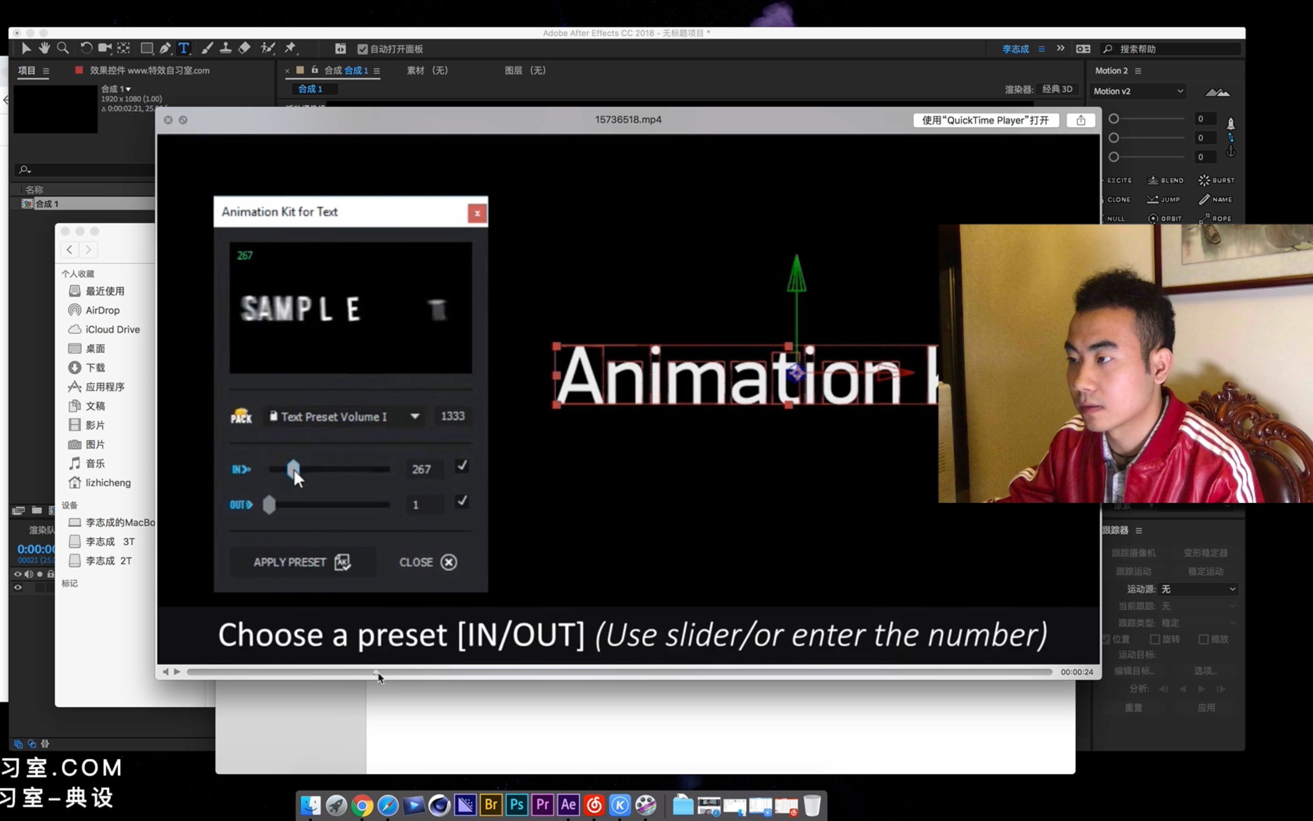
Task: Click the share icon in video preview
Action: [x=1080, y=120]
